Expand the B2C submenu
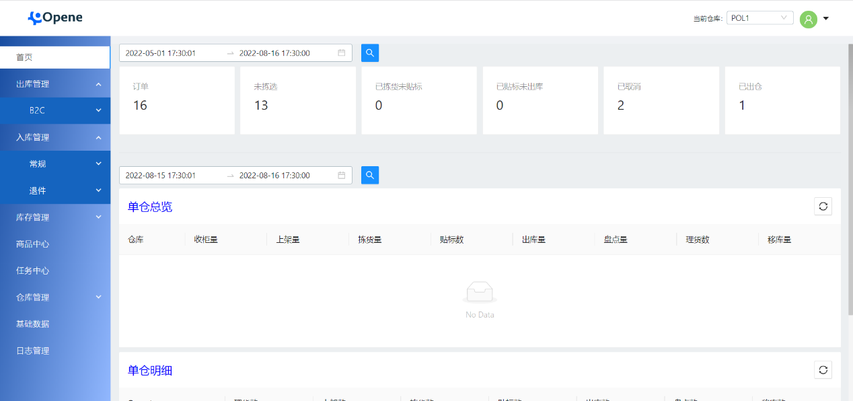853x401 pixels. [x=55, y=110]
